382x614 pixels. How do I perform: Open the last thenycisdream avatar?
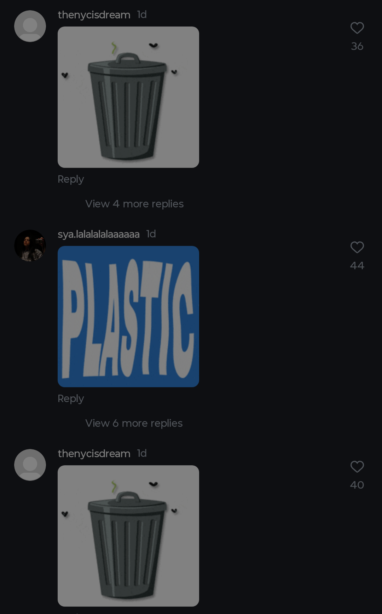coord(30,465)
